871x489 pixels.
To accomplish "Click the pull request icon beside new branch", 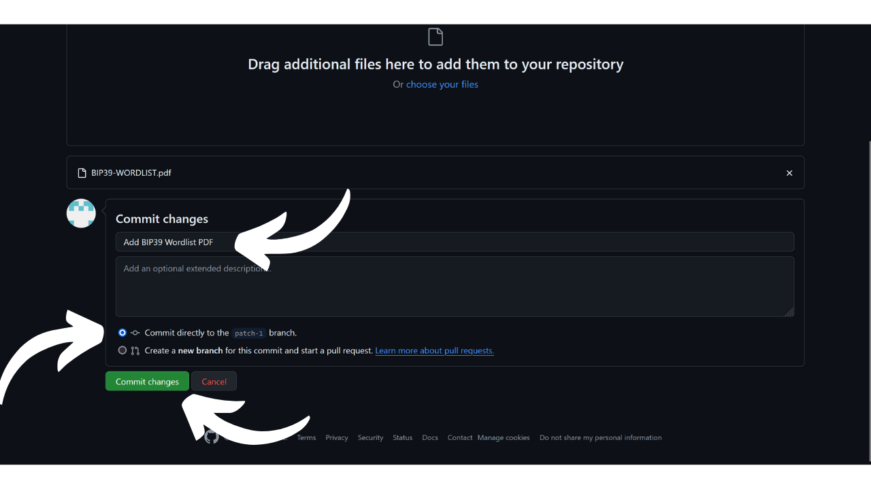I will (135, 351).
